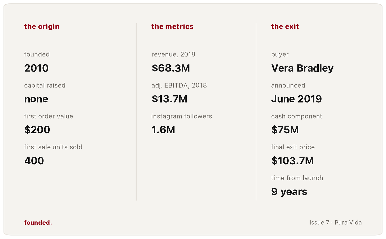Click the $75M cash component value

tap(285, 130)
